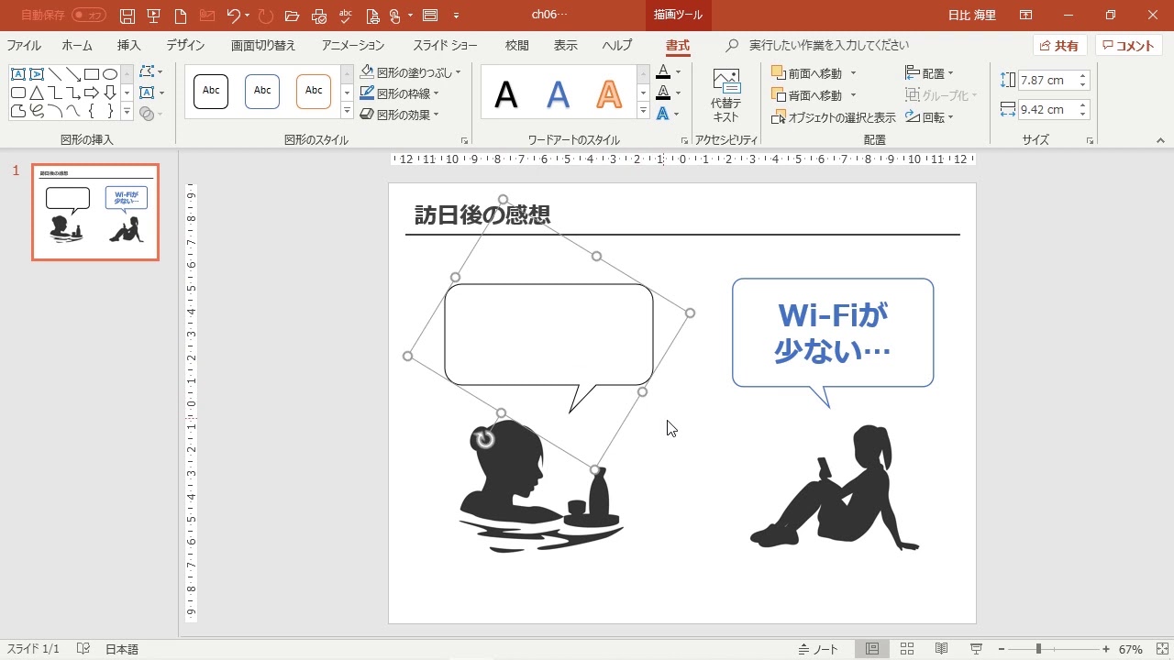This screenshot has width=1174, height=660.
Task: Pick the down block arrow shape
Action: (110, 93)
